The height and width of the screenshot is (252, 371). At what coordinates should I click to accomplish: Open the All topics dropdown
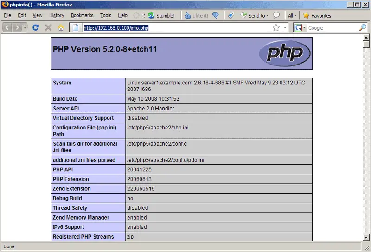[x=292, y=16]
